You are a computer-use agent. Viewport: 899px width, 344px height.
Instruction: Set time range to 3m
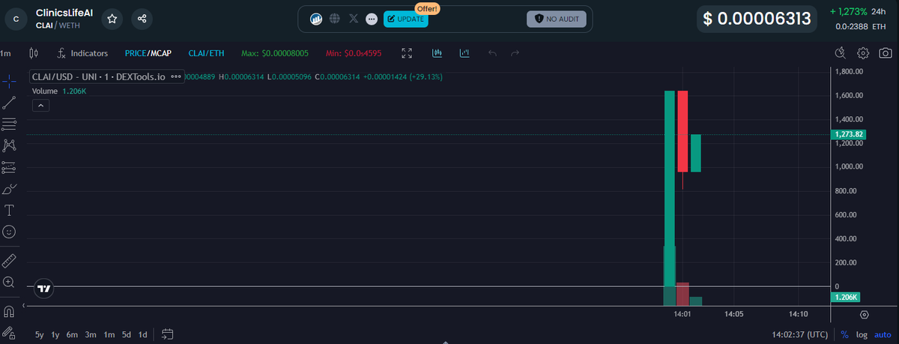91,334
